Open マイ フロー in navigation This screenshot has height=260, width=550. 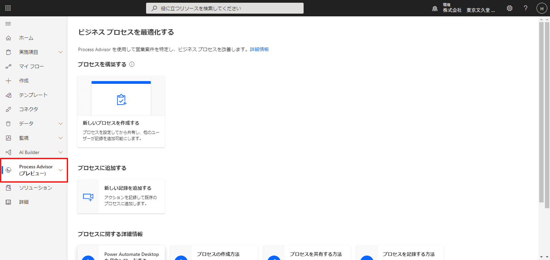click(x=31, y=66)
